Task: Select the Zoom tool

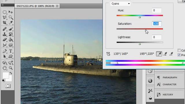Action: tap(11, 68)
